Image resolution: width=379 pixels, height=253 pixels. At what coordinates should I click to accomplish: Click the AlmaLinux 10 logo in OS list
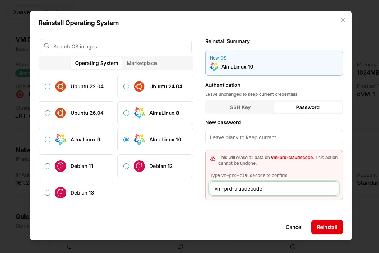[x=139, y=140]
